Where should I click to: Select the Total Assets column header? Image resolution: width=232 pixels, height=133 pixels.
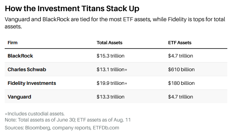tap(110, 43)
